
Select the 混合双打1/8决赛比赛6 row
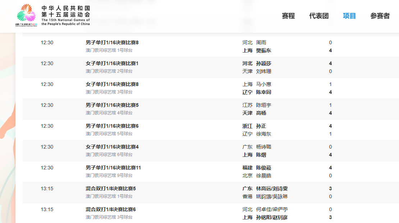pos(111,209)
